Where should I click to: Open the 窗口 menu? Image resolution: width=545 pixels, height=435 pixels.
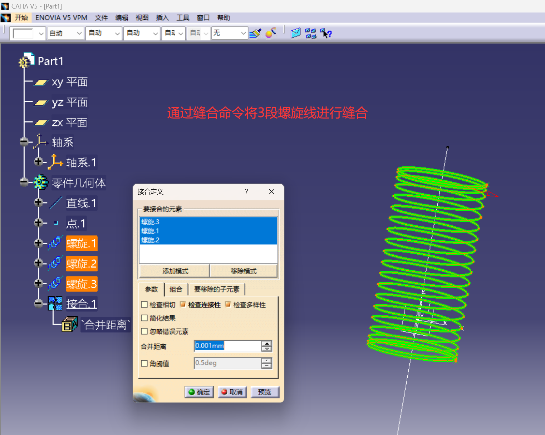pyautogui.click(x=203, y=17)
